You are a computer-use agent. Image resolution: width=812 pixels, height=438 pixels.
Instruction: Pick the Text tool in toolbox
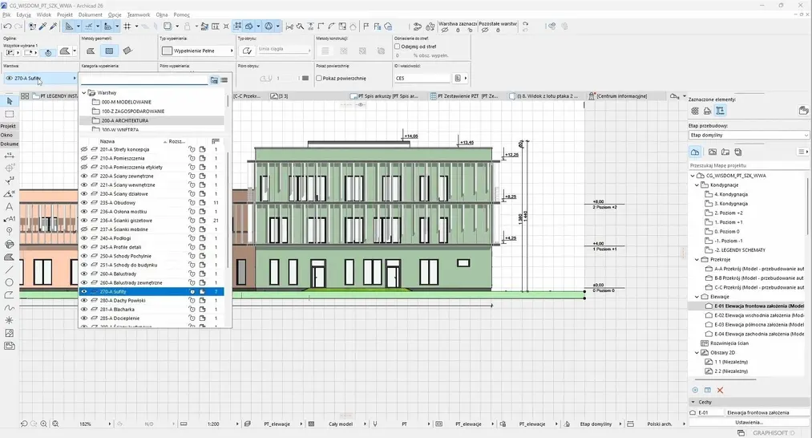(10, 206)
